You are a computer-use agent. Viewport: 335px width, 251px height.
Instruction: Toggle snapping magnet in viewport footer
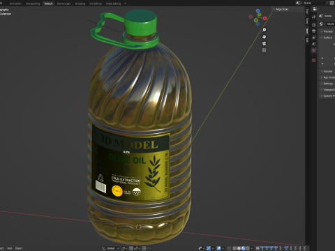(x=131, y=248)
